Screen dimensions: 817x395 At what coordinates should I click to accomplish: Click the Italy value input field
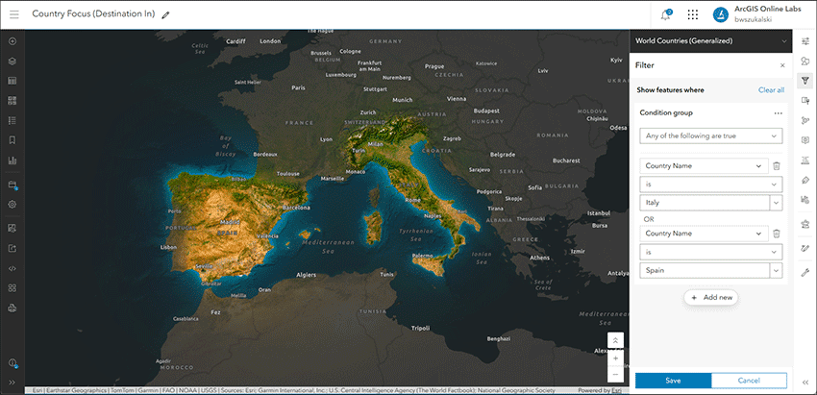705,203
